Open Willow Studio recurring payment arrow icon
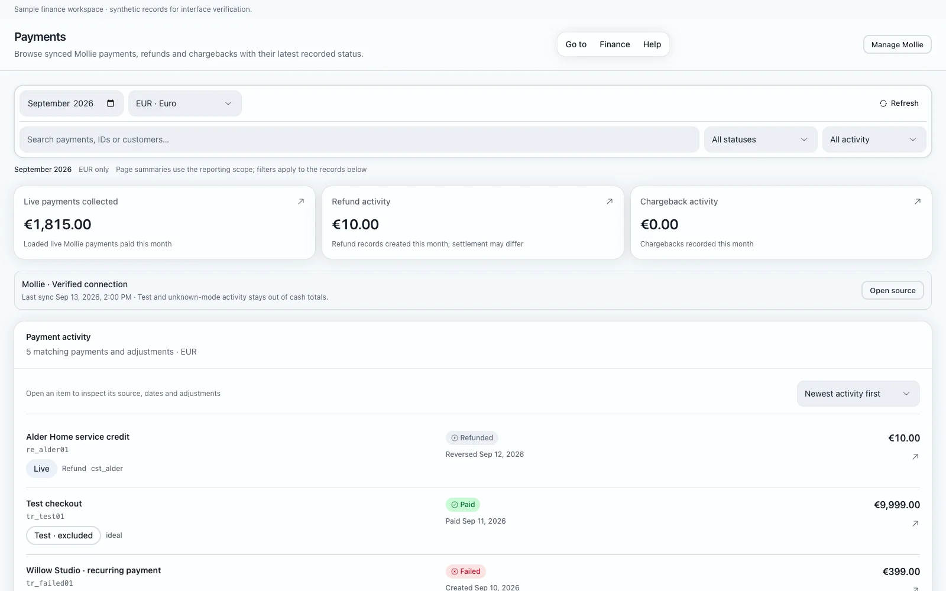This screenshot has width=946, height=591. tap(915, 589)
